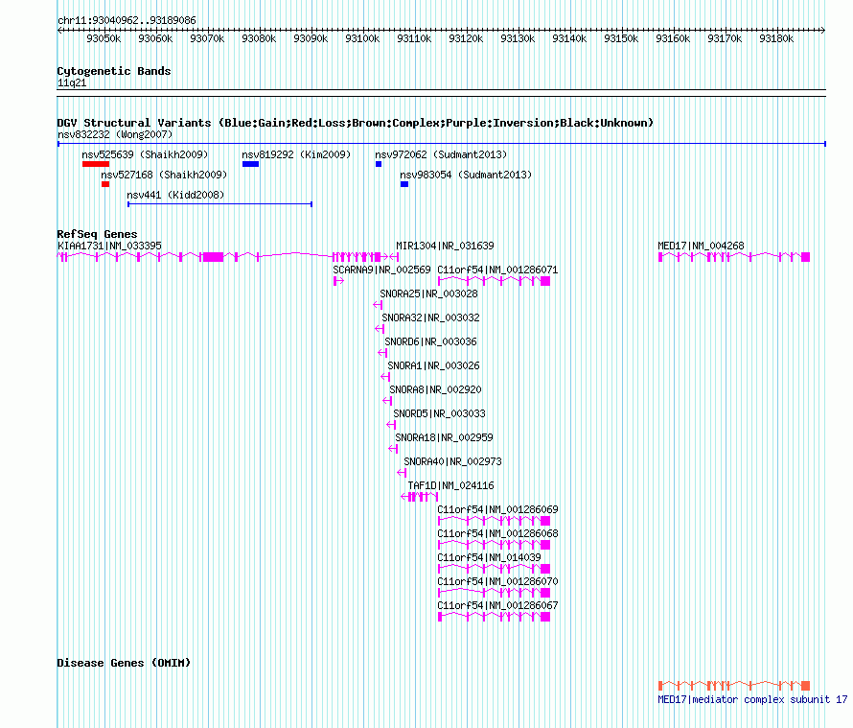
Task: Open the nsv441 (Kidd2008) variant label
Action: (x=175, y=195)
